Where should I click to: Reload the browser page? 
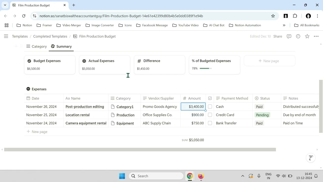coord(24,16)
